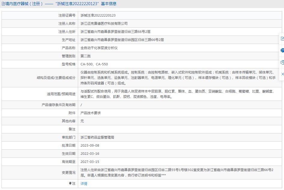Click the expiry date 2027-03-15
The image size is (284, 190).
coord(90,162)
